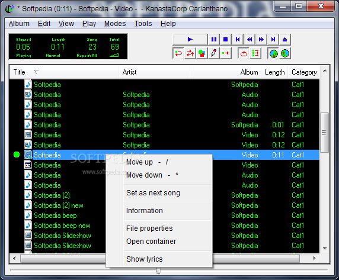The width and height of the screenshot is (339, 280).
Task: Open the Modes menu
Action: [x=115, y=24]
